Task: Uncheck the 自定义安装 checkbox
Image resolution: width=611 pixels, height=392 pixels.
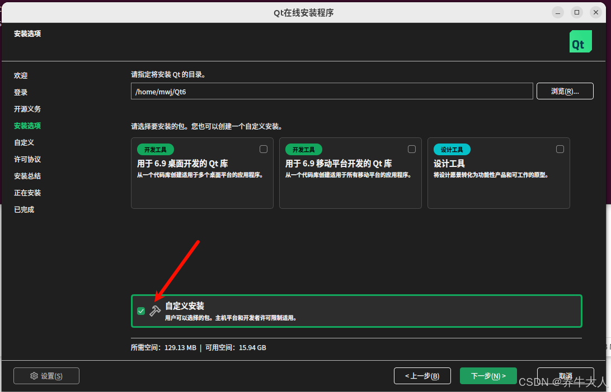Action: (141, 310)
